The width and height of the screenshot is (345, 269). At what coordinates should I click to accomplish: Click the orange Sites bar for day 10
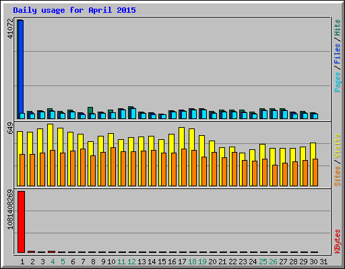(x=113, y=167)
